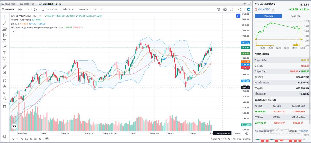
Task: Open the Các chỉ báo indicators dialog
Action: click(x=50, y=9)
